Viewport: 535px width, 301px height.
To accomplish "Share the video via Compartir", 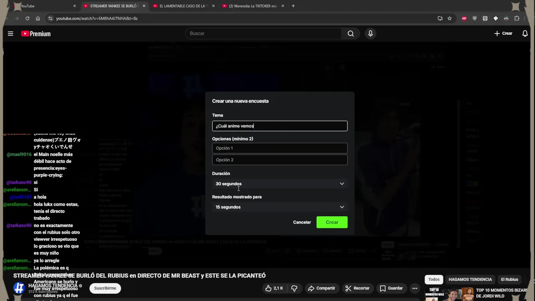I will [x=321, y=288].
